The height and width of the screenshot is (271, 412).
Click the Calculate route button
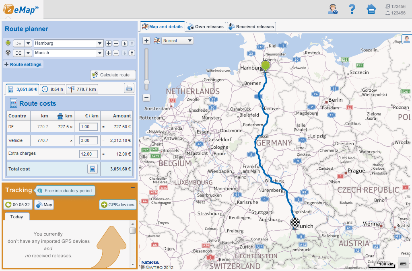113,74
